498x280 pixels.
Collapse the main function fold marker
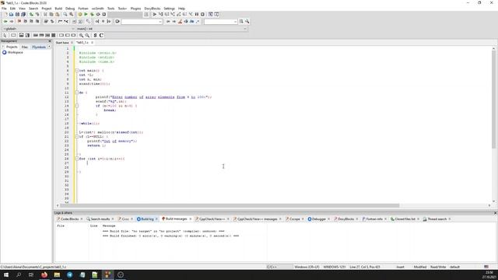click(x=76, y=71)
